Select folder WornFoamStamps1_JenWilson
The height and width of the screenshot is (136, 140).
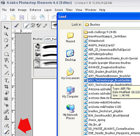(x=105, y=37)
